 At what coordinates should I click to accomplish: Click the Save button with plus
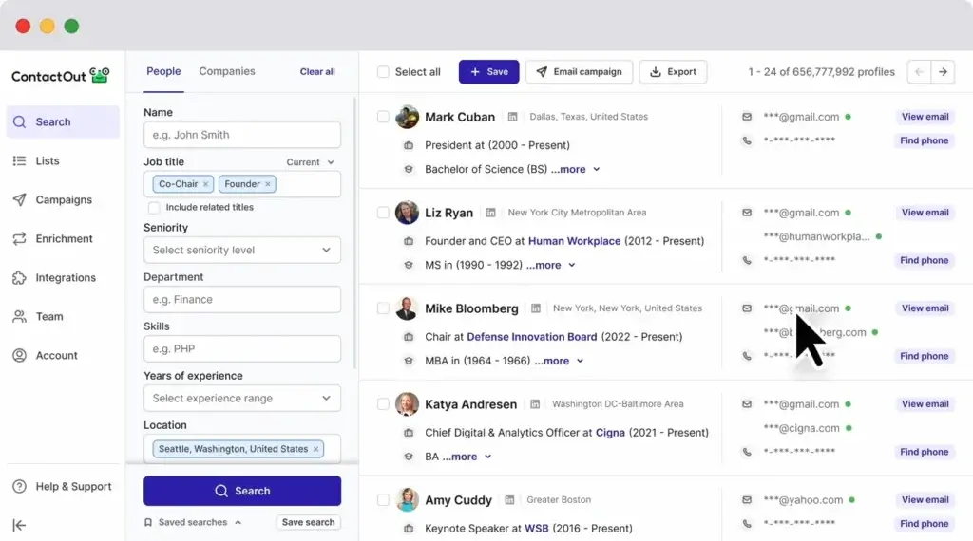[489, 72]
